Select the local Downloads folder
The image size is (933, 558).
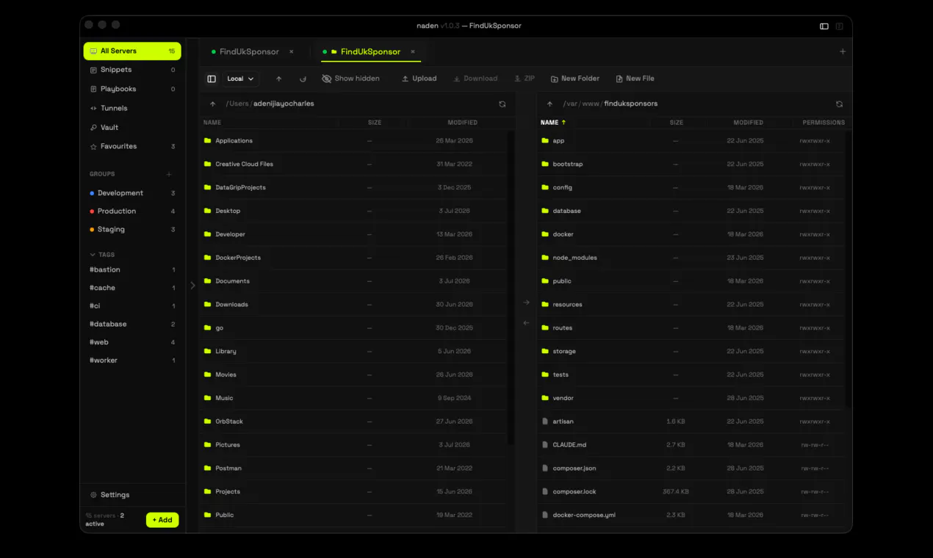[x=353, y=305]
